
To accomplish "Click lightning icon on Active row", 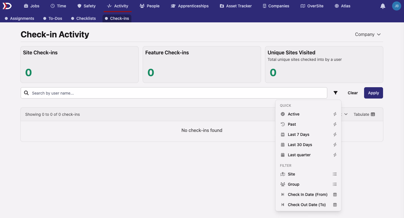I will 335,114.
